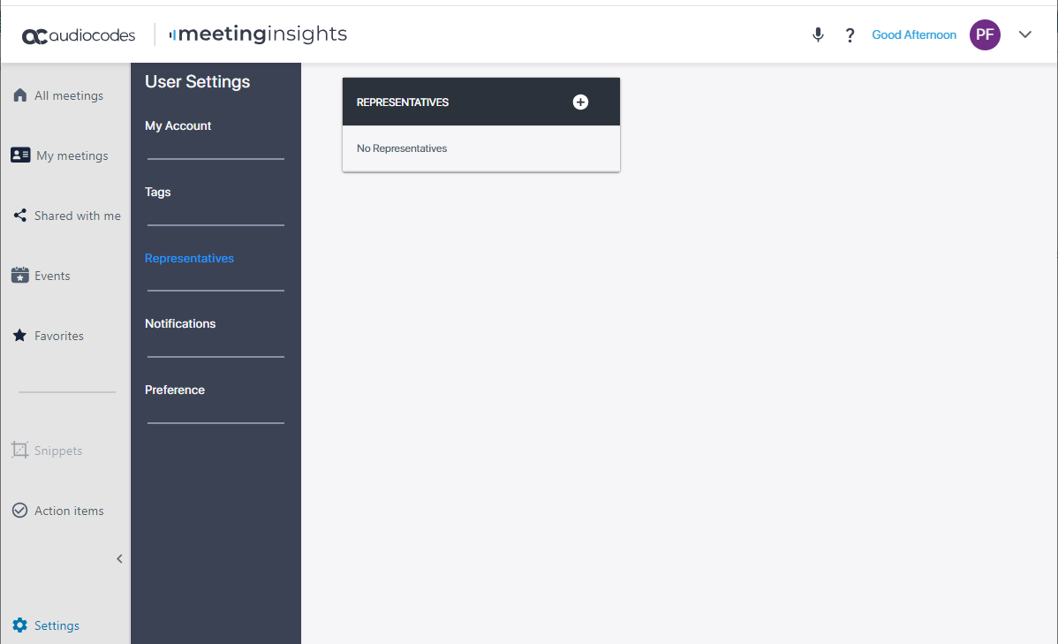1058x644 pixels.
Task: Click the Favorites star icon
Action: (x=20, y=336)
